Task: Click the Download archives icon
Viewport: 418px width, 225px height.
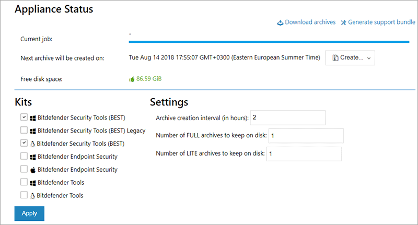Action: pos(280,22)
